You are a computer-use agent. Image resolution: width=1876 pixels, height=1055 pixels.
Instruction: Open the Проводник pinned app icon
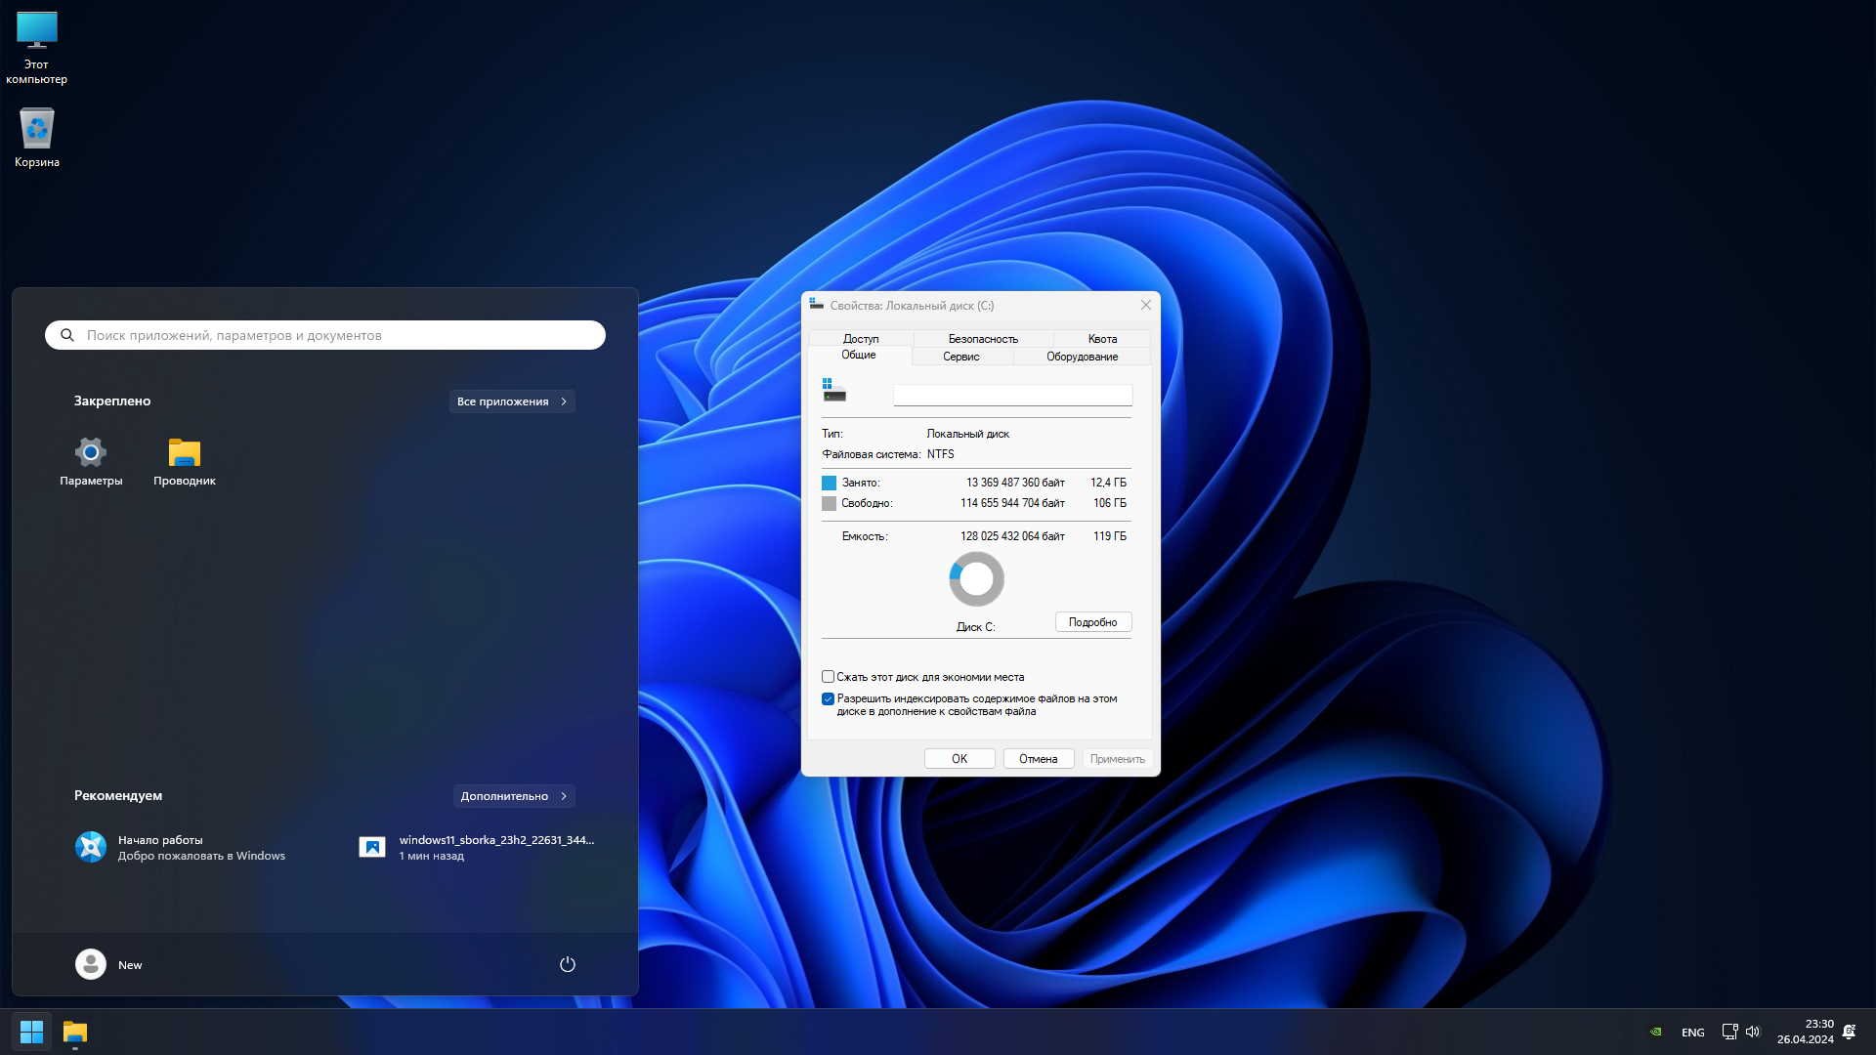(184, 452)
